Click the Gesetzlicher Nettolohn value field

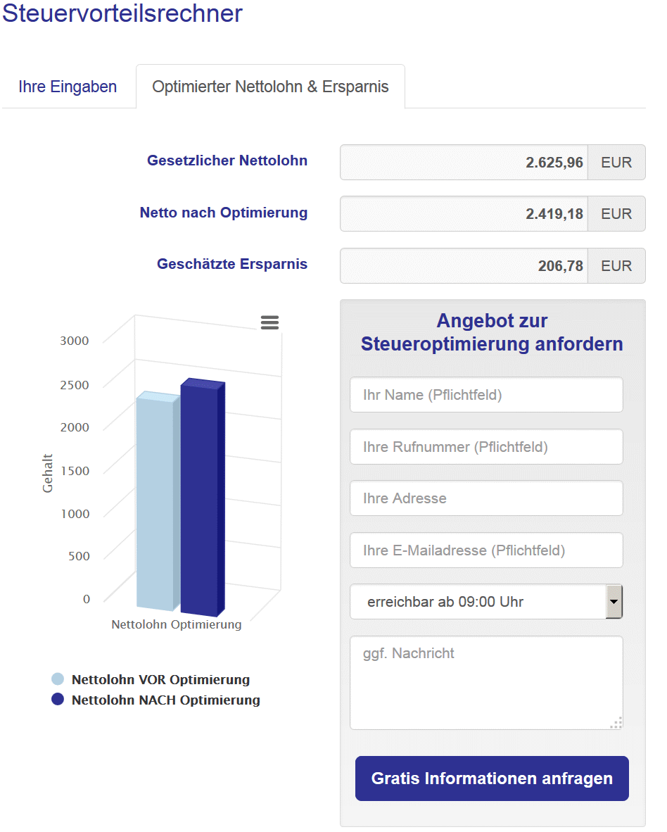click(464, 163)
